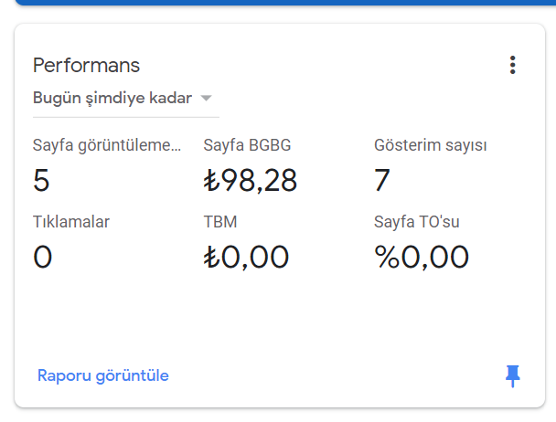556x422 pixels.
Task: Select the 'Sayfa BGBG' metric label
Action: pyautogui.click(x=247, y=145)
